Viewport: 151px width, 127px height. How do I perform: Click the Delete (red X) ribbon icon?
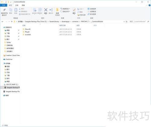pyautogui.click(x=46, y=10)
